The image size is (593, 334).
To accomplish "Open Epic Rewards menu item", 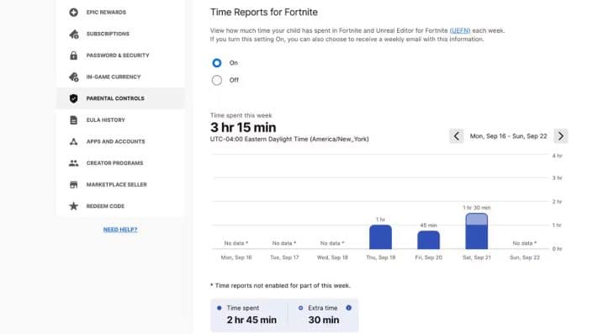I will [x=120, y=12].
